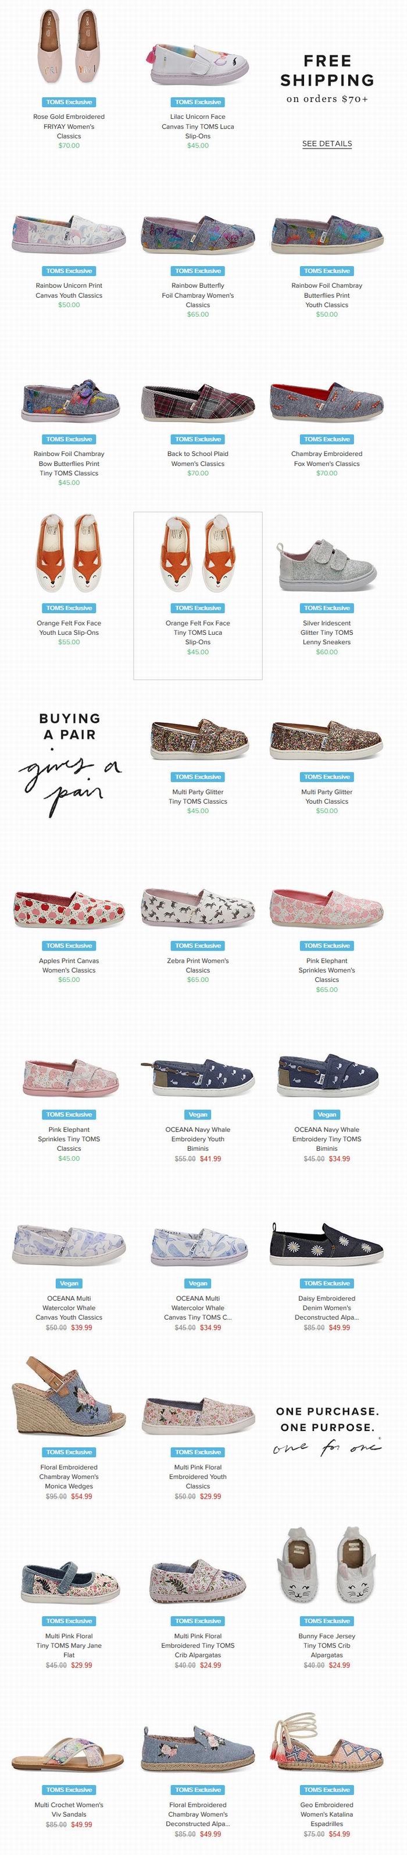Open Rose Gold Embroidered FRIYAY Women's Classics title

coord(69,126)
